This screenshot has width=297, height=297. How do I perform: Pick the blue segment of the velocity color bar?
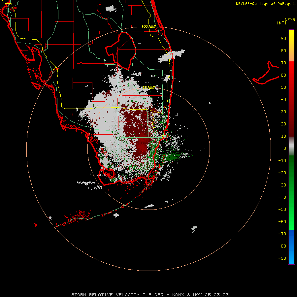(x=291, y=247)
